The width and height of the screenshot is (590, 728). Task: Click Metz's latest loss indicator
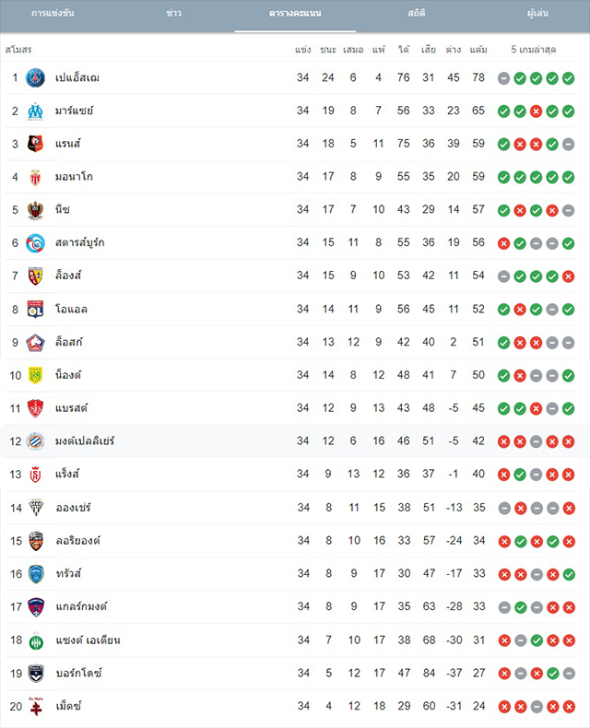(569, 707)
